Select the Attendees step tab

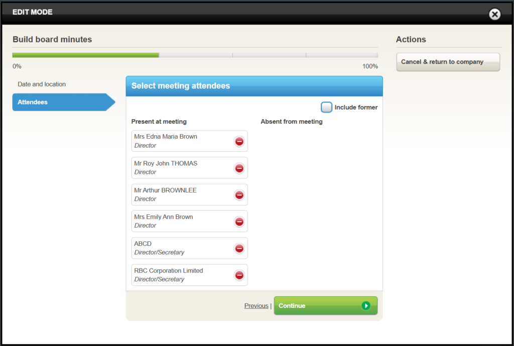(x=60, y=102)
